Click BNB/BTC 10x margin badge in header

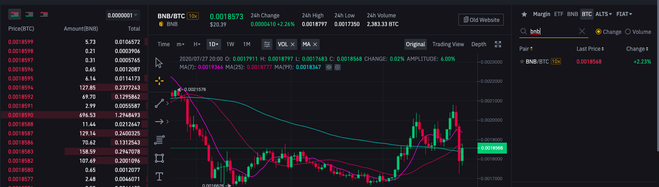193,16
